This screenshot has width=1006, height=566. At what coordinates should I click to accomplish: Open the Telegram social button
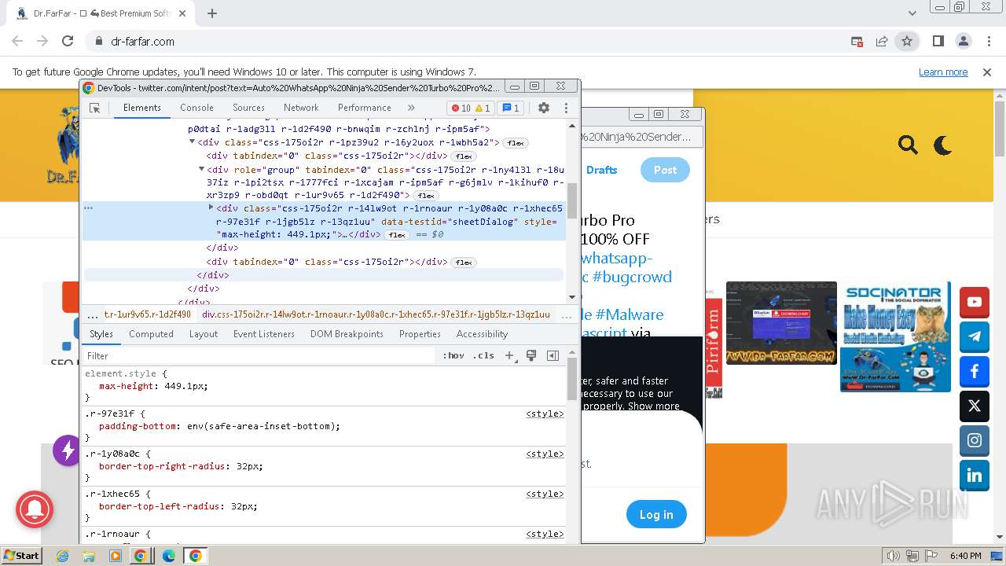[x=975, y=336]
